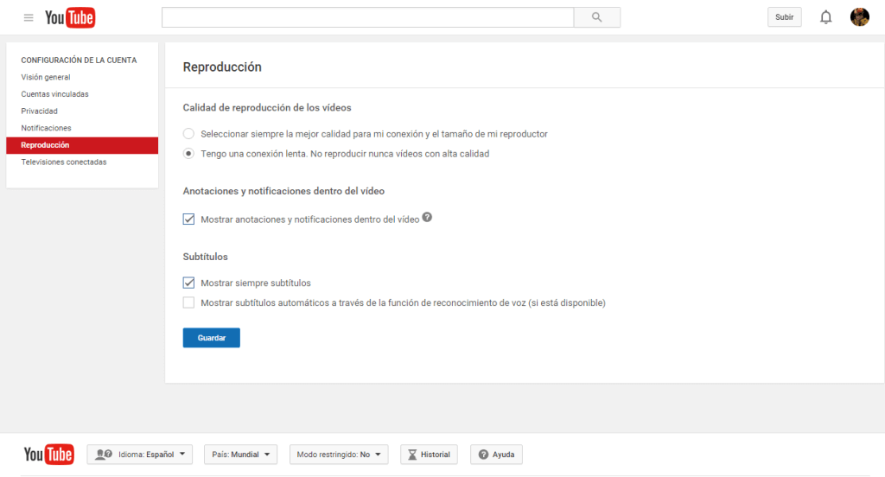The height and width of the screenshot is (477, 885).
Task: Click the YouTube logo in footer
Action: (48, 454)
